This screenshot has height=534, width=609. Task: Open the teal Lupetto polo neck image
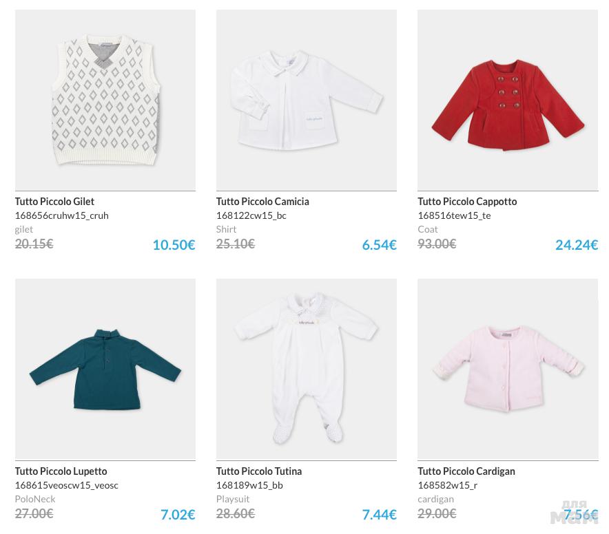[105, 370]
